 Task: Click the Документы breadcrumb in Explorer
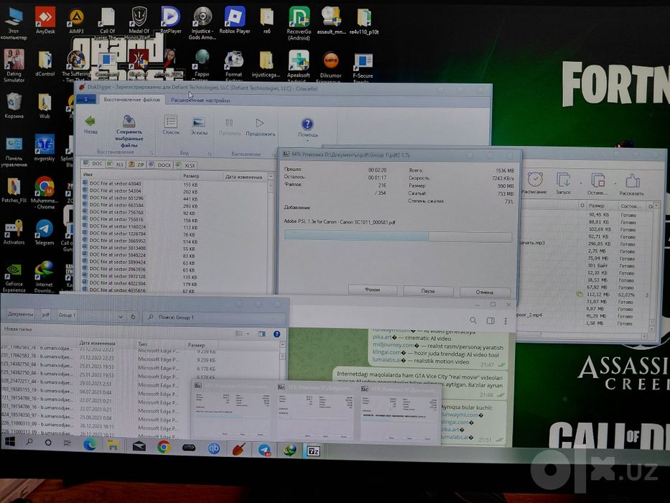tap(20, 314)
